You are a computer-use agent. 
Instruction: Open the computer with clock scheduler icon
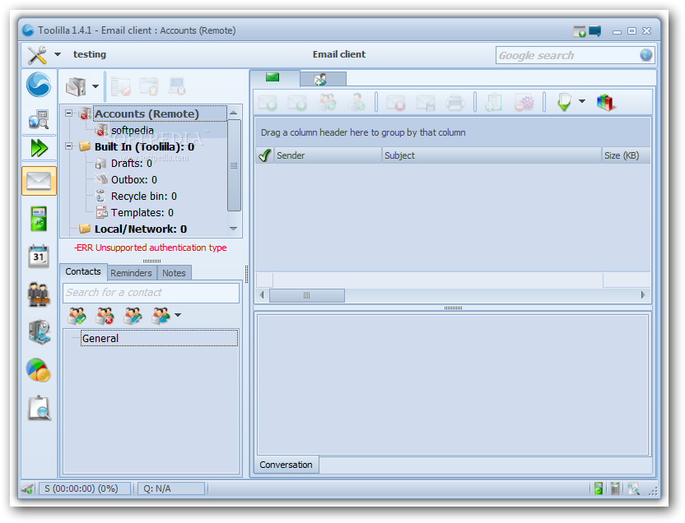tap(40, 332)
